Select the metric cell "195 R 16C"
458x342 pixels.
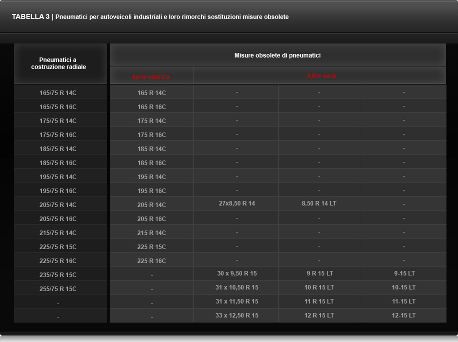click(x=152, y=190)
